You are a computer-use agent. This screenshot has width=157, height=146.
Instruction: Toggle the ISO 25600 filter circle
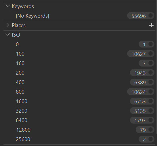coord(150,139)
